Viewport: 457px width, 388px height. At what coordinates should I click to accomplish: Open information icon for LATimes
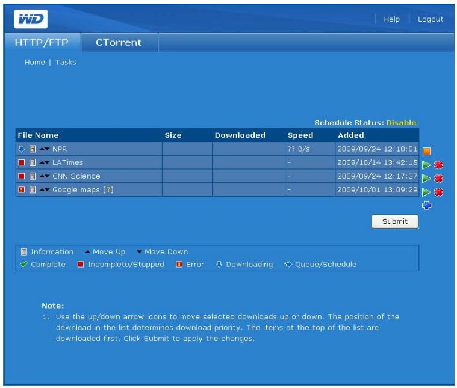coord(33,162)
